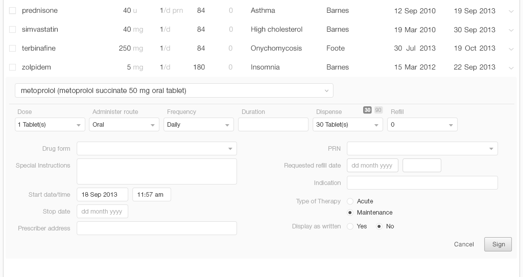Open the Refill count dropdown

click(x=422, y=125)
